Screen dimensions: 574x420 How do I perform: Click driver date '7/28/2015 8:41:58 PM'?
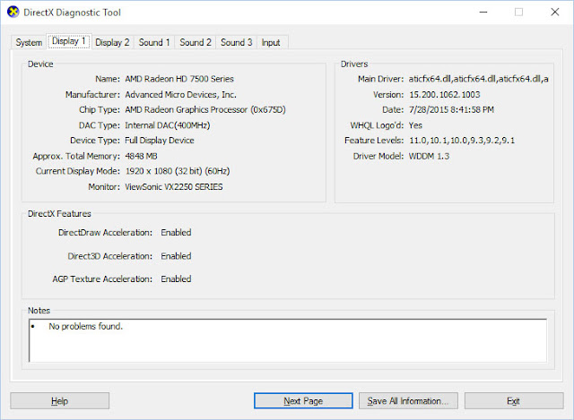451,109
